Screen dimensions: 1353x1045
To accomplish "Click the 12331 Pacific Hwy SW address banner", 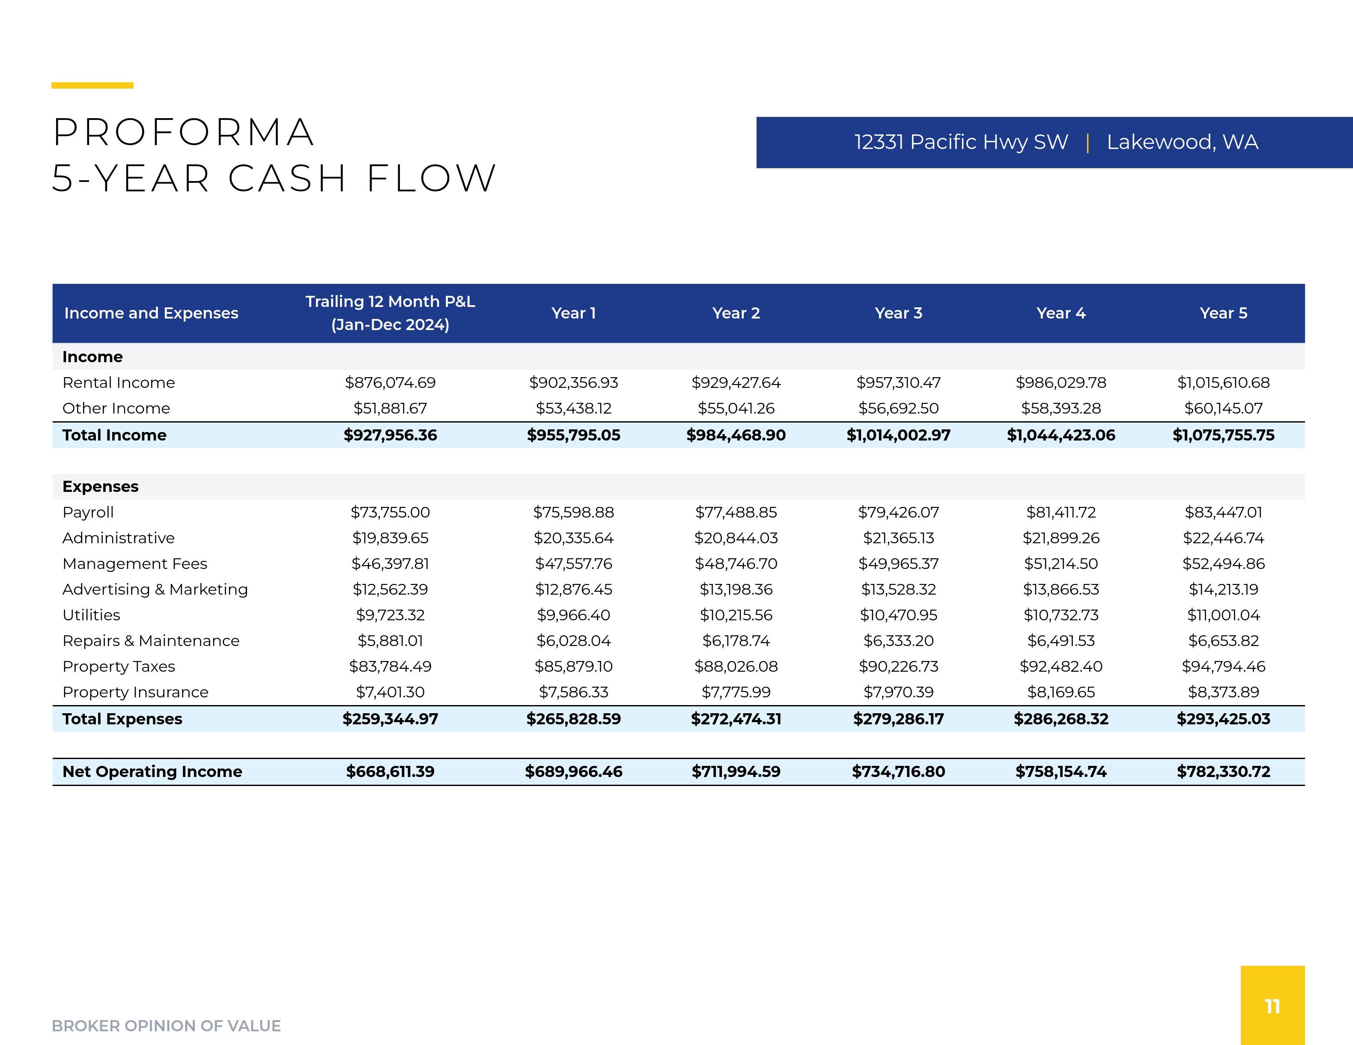I will tap(1055, 143).
